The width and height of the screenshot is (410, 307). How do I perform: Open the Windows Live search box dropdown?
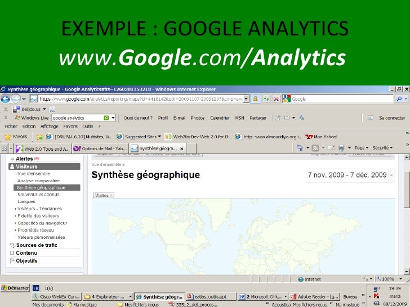point(113,118)
